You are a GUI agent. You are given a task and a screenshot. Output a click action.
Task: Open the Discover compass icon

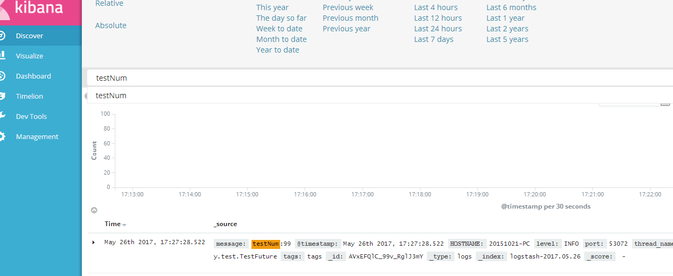[x=2, y=36]
